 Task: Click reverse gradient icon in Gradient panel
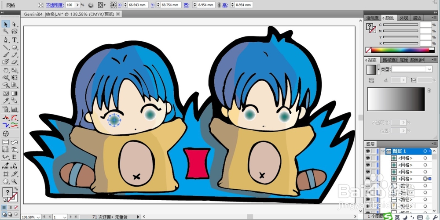[x=372, y=80]
